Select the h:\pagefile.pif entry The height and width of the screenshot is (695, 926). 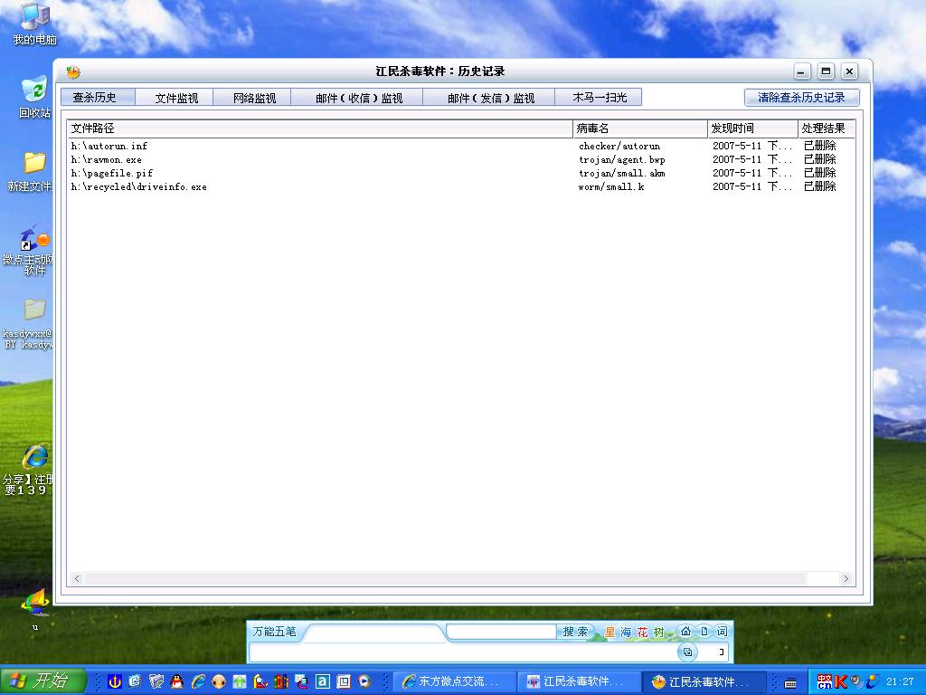pyautogui.click(x=460, y=173)
